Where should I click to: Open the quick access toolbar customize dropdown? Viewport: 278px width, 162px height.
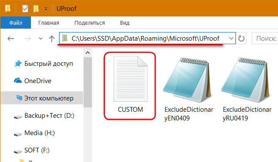pyautogui.click(x=46, y=9)
